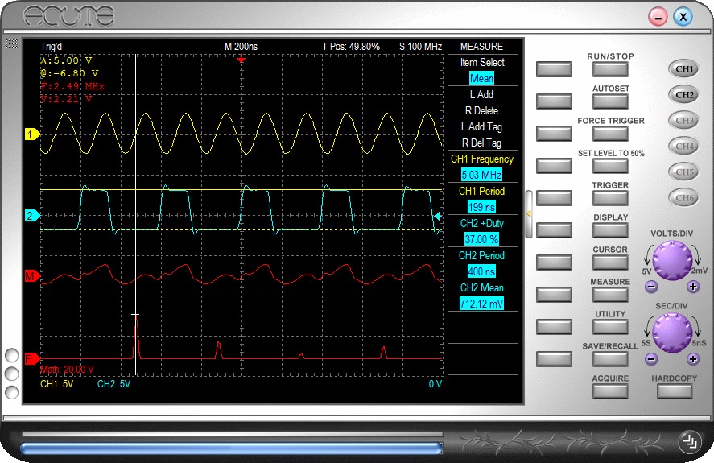Click the FORCE TRIGGER button
The height and width of the screenshot is (463, 714).
[610, 134]
